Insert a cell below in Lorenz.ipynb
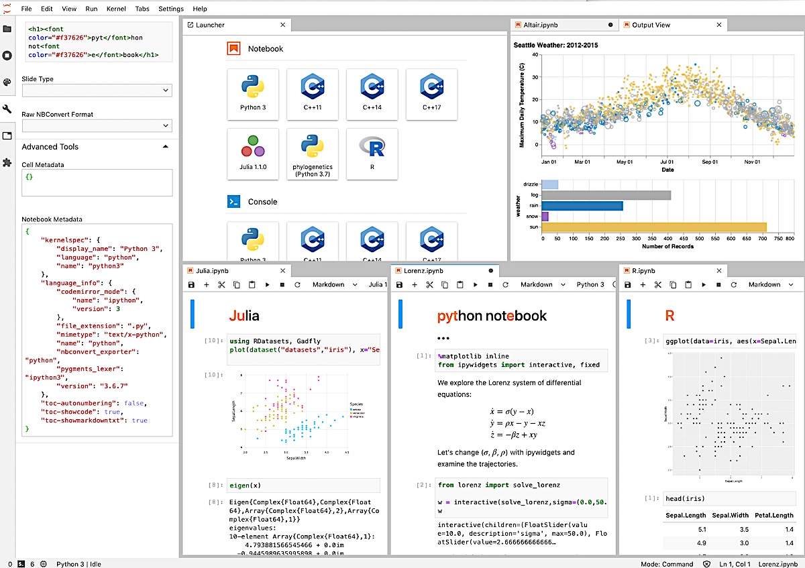This screenshot has width=805, height=568. click(x=415, y=284)
